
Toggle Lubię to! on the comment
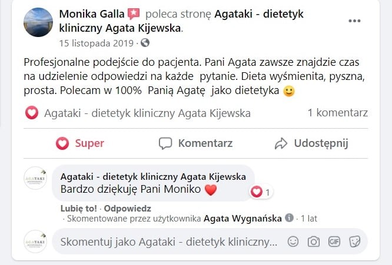[x=79, y=208]
